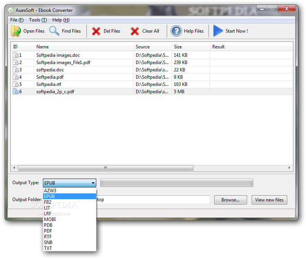This screenshot has width=306, height=259.
Task: Click the Open Files label
Action: click(34, 31)
